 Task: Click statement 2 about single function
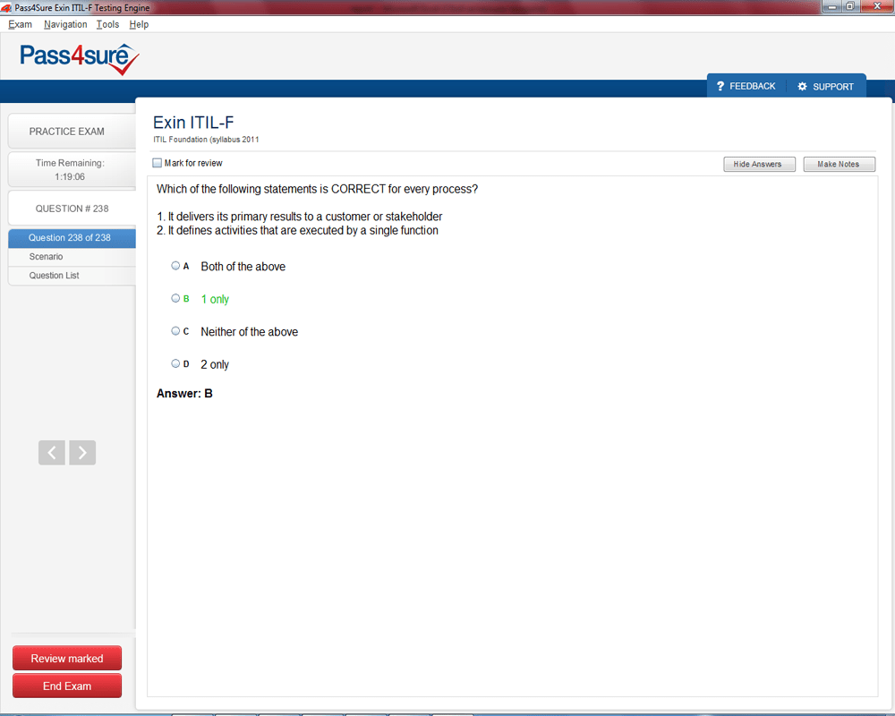coord(297,230)
